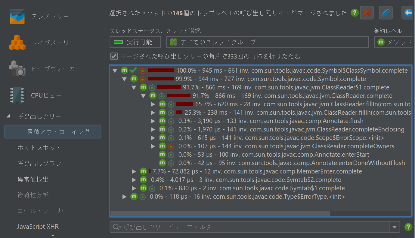Collapse the 呼び出しツリー sidebar group
The image size is (415, 238).
(8, 116)
